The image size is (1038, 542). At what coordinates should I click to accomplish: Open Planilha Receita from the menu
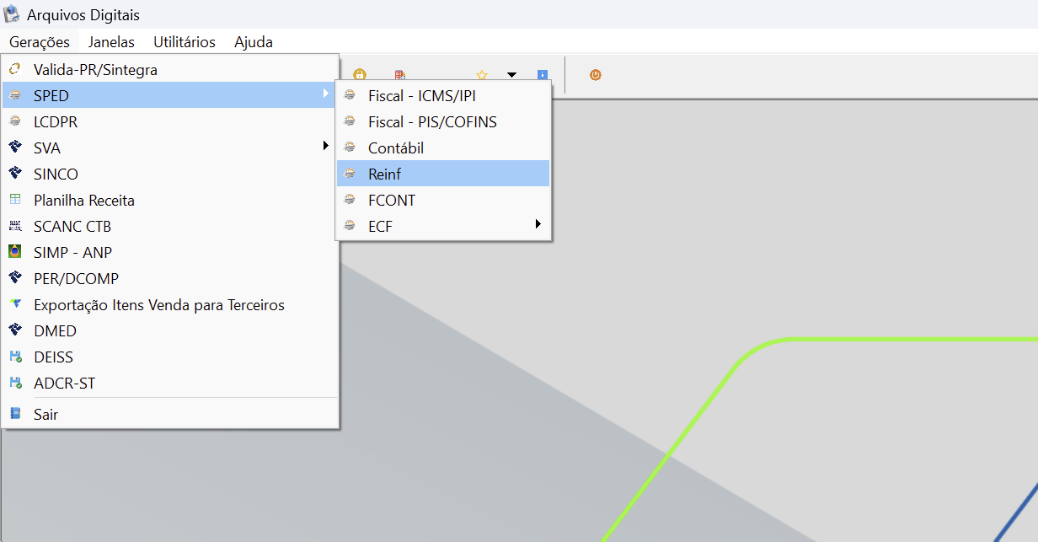[x=170, y=200]
